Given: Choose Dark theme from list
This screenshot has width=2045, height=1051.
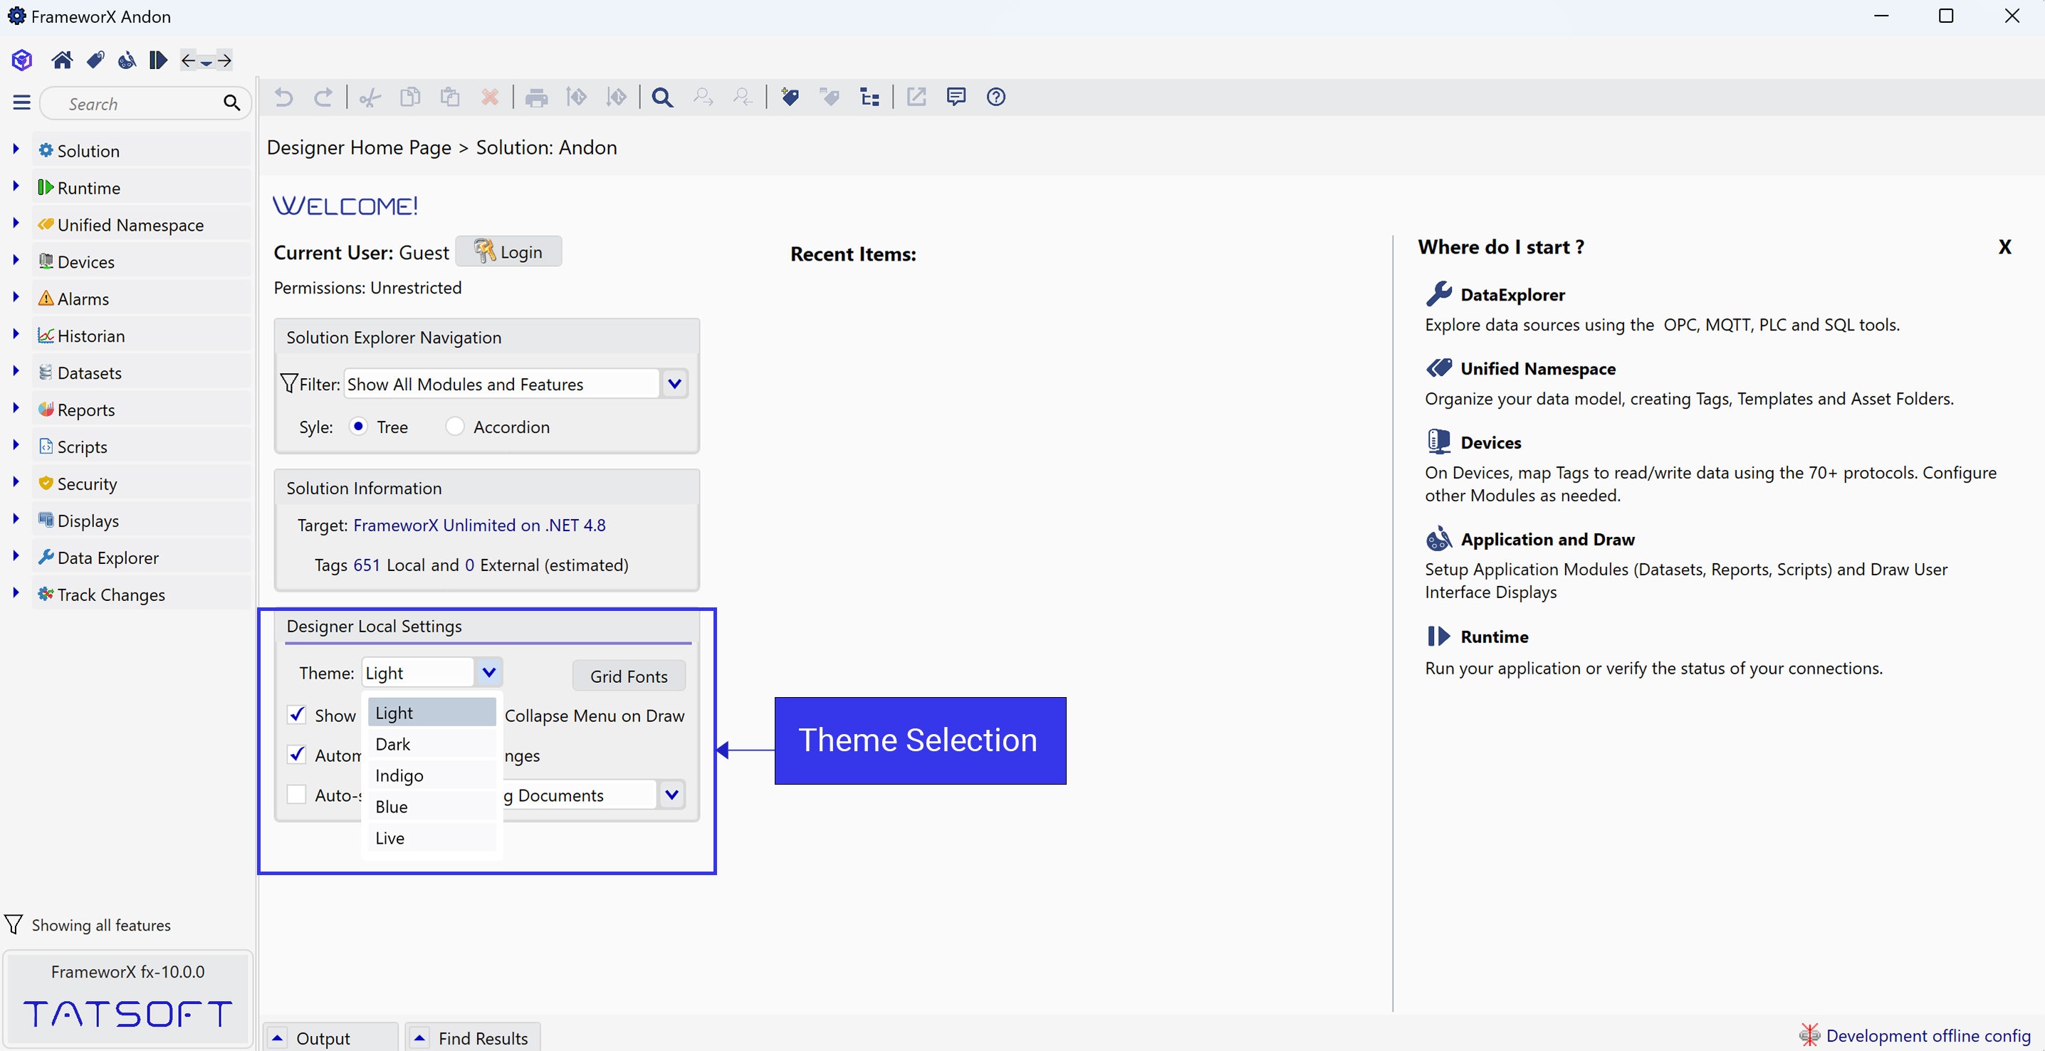Looking at the screenshot, I should 432,744.
